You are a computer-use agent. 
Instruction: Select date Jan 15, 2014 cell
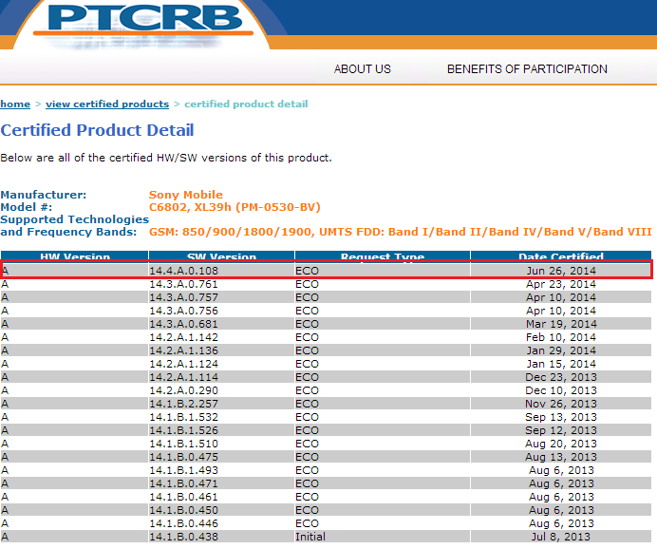[x=561, y=364]
